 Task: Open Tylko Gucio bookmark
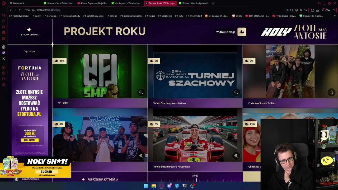[284, 16]
